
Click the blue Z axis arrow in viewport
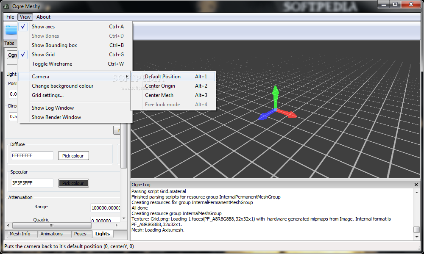coord(266,115)
